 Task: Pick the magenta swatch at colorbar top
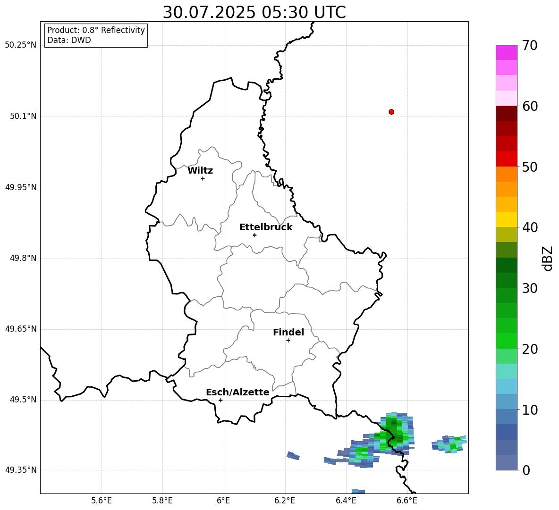pyautogui.click(x=506, y=53)
